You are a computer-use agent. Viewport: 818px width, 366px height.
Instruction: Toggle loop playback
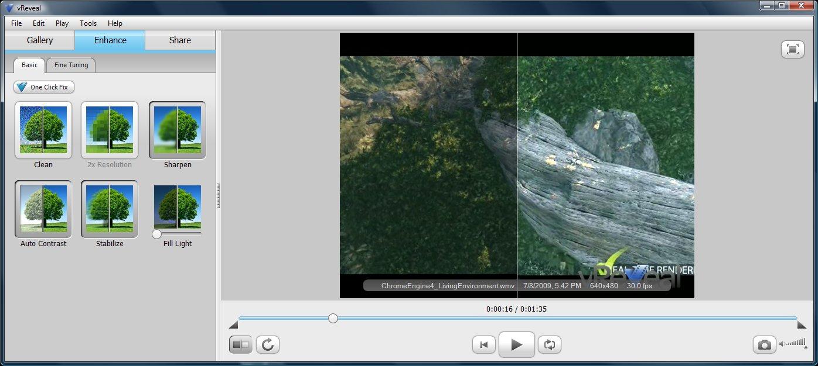550,344
